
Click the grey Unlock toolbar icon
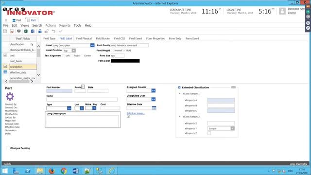coord(47,31)
